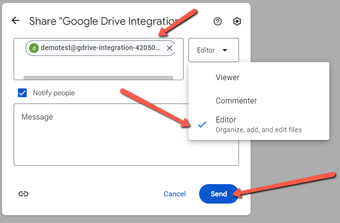The height and width of the screenshot is (223, 340).
Task: Copy link using the chain link icon
Action: [x=23, y=194]
